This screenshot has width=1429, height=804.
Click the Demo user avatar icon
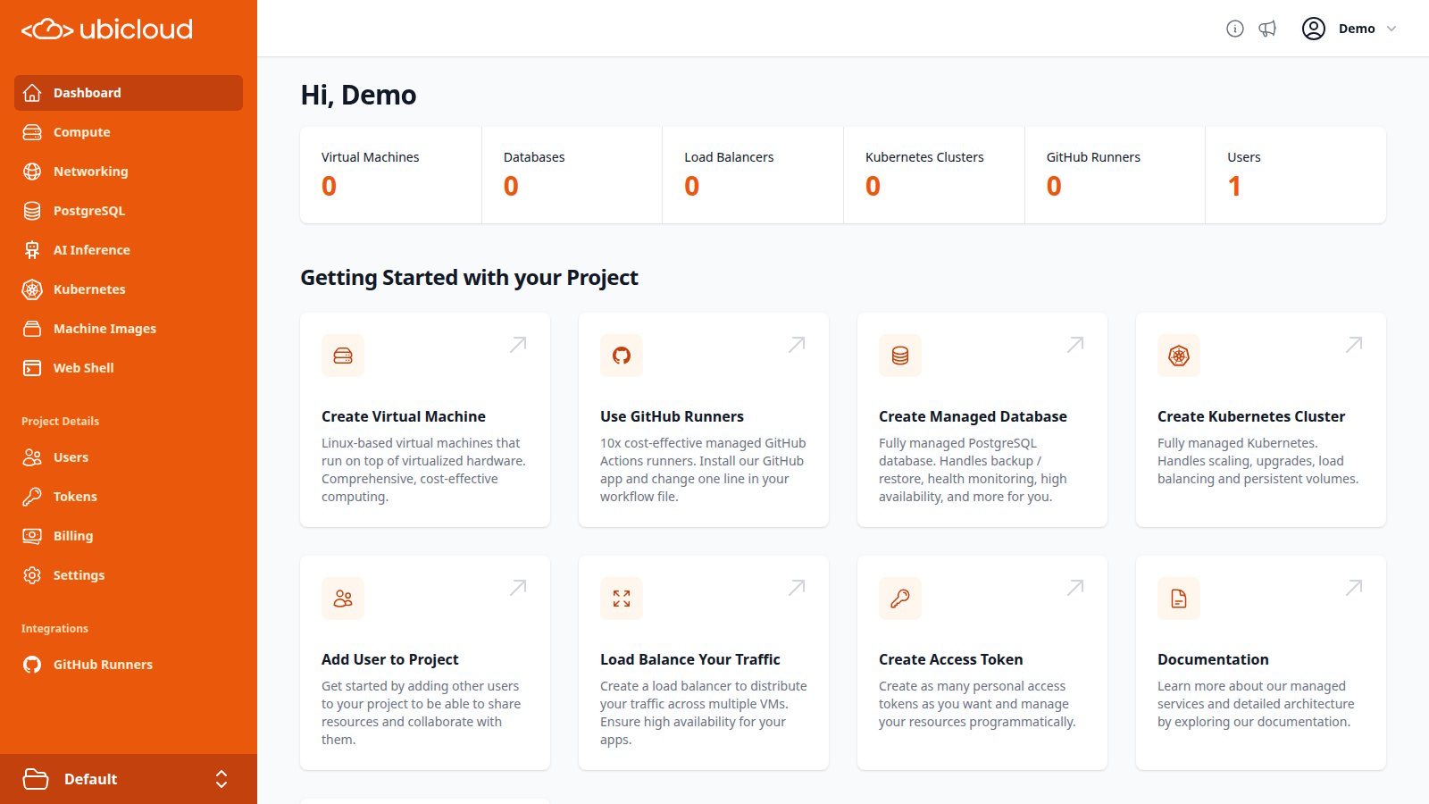click(1314, 29)
